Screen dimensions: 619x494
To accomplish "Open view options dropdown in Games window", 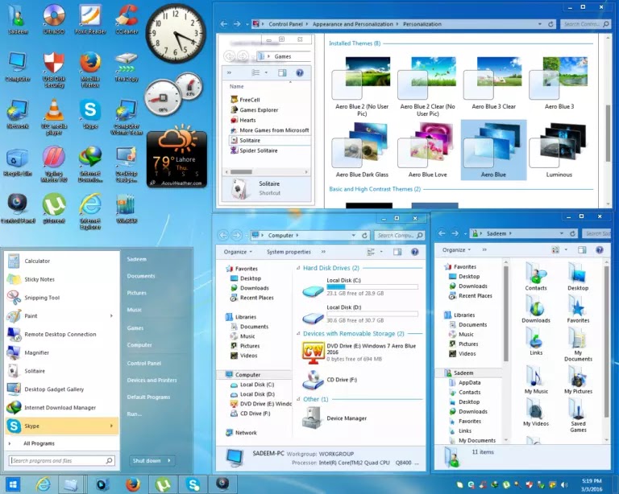I will pos(266,72).
